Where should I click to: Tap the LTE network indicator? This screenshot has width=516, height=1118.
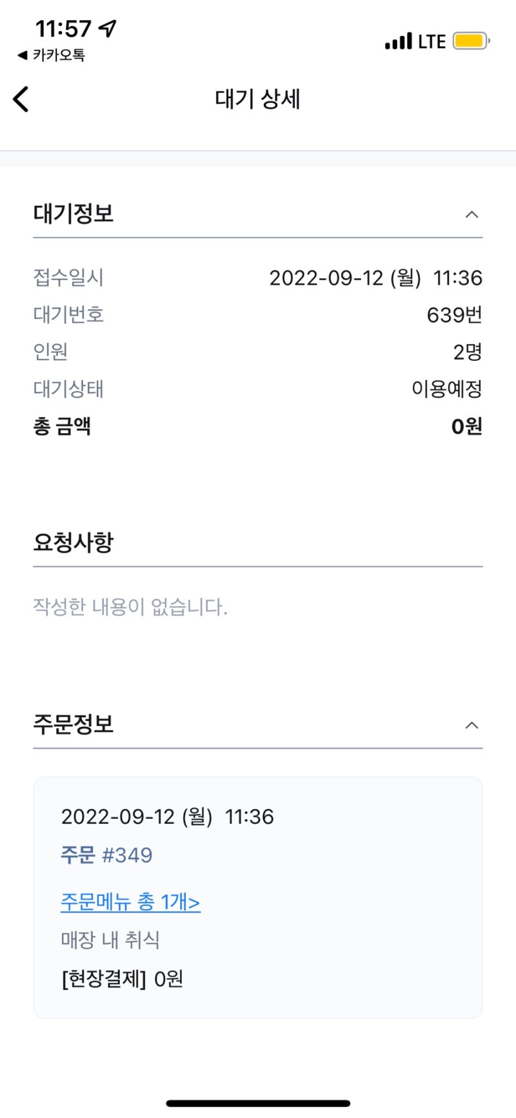click(x=432, y=42)
